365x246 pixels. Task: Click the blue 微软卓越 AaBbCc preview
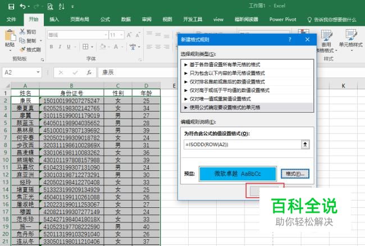coord(238,174)
